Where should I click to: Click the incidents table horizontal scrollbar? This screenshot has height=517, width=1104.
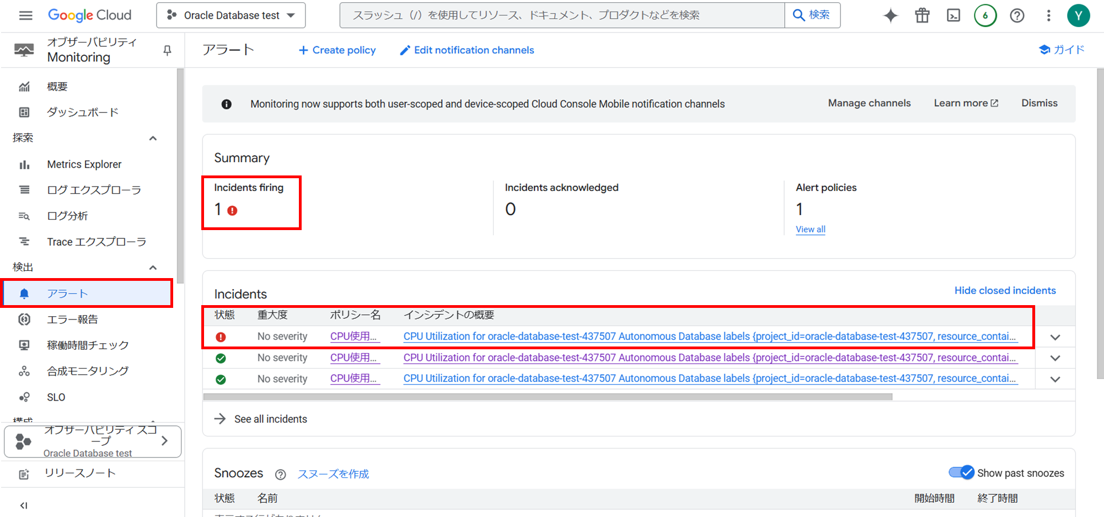pyautogui.click(x=548, y=397)
